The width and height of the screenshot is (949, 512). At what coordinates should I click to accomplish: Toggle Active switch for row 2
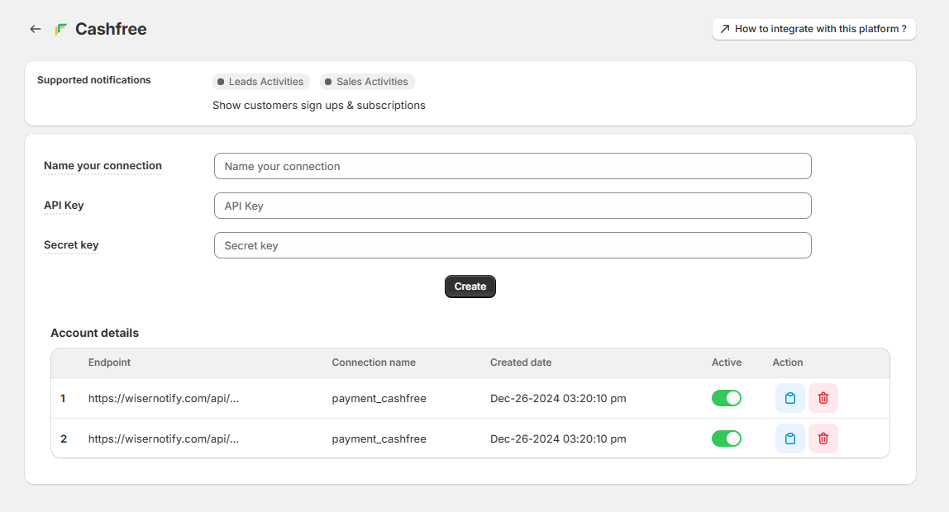coord(727,439)
